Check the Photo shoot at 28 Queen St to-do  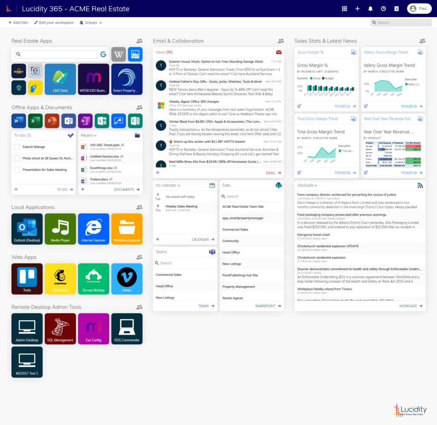[x=17, y=158]
